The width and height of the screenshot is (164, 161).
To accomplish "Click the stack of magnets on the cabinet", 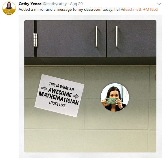I will [x=35, y=40].
